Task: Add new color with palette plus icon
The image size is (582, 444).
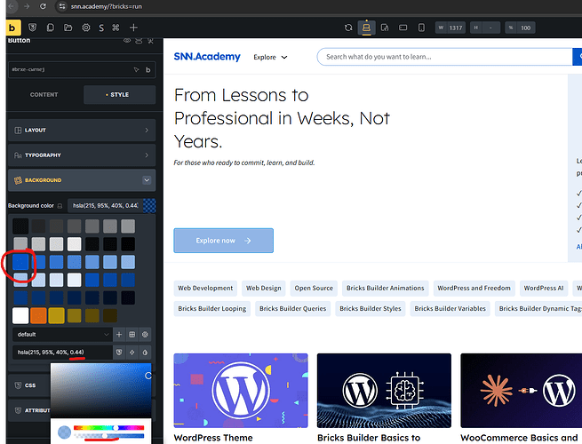Action: (118, 334)
